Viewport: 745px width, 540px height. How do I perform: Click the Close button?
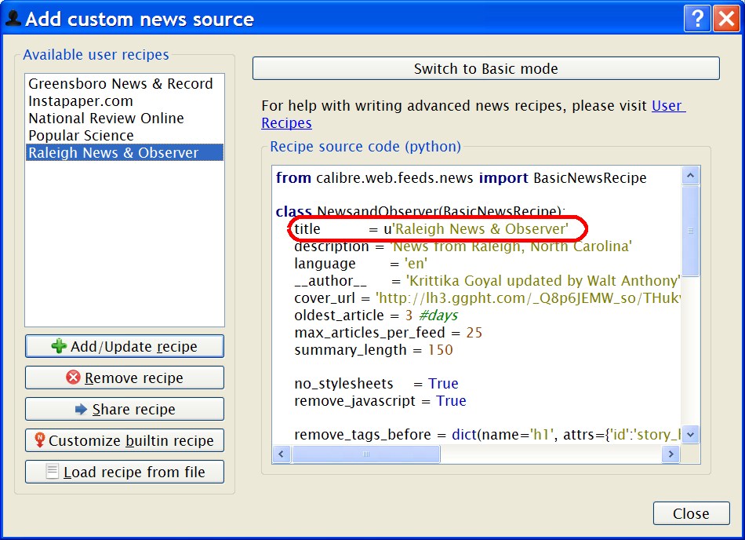691,513
